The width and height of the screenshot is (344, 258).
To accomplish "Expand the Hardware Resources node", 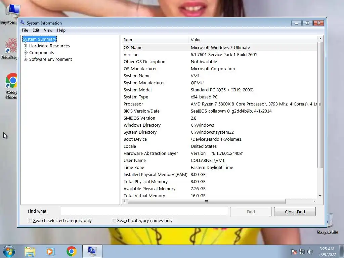I will [x=26, y=46].
